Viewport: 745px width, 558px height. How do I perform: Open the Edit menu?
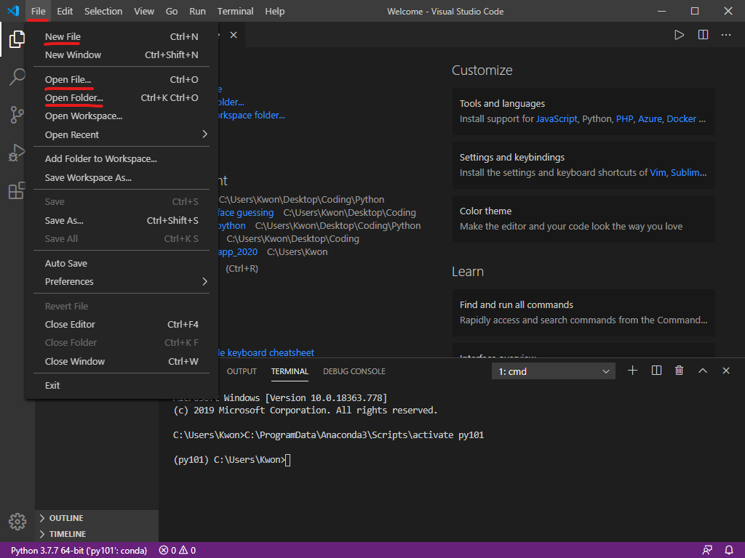pos(65,11)
